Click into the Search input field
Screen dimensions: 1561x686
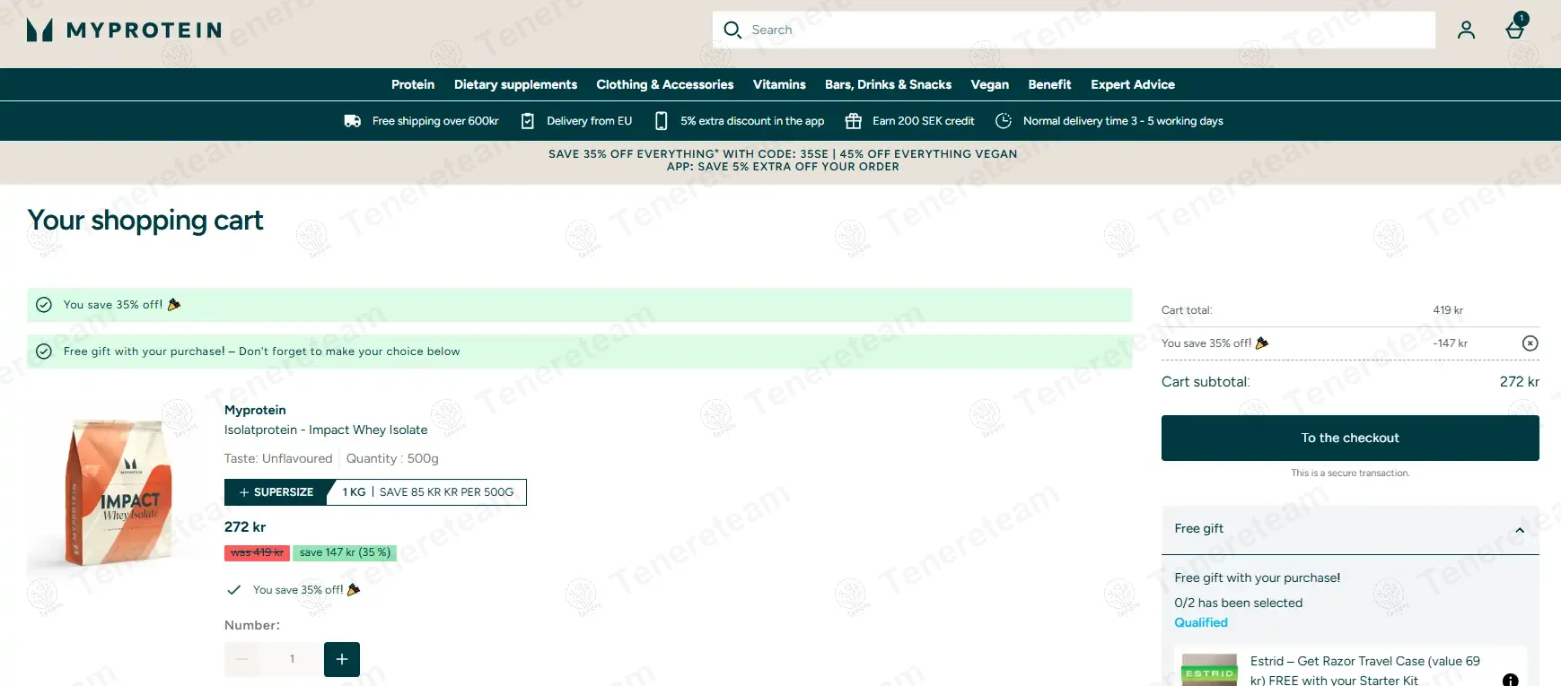pos(1074,30)
